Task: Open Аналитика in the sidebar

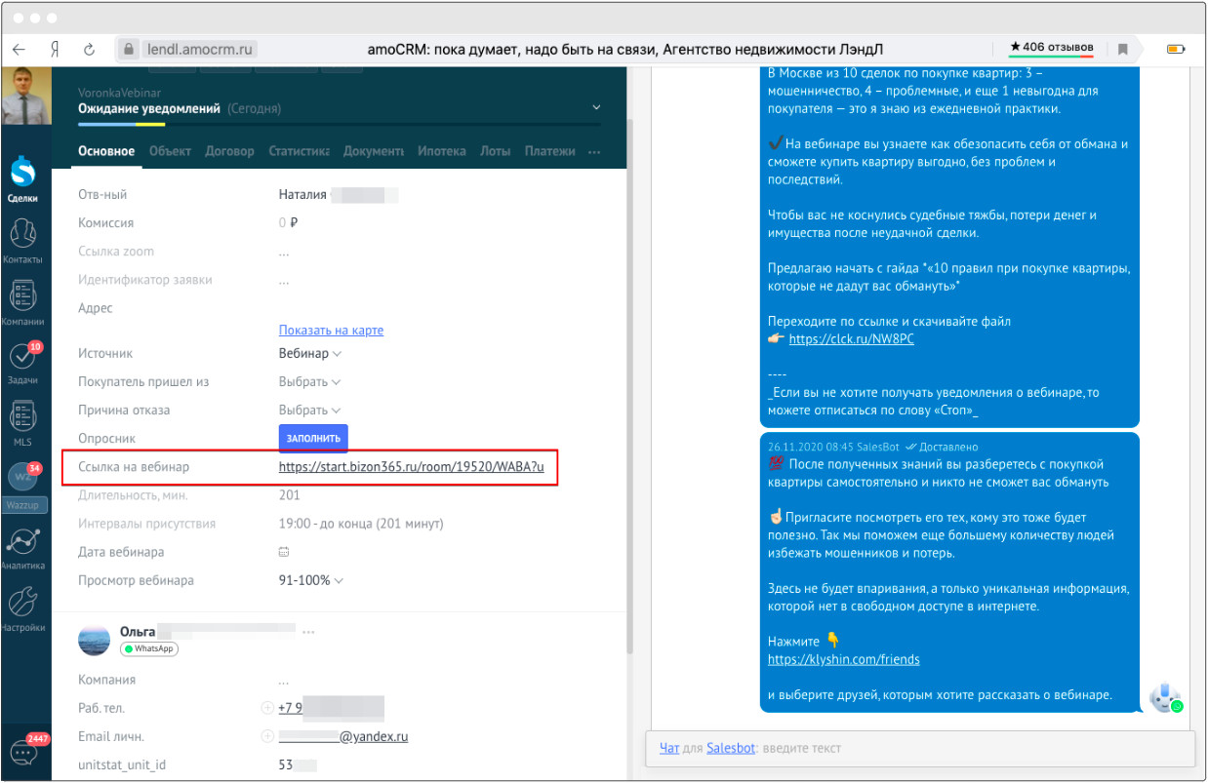Action: click(23, 548)
